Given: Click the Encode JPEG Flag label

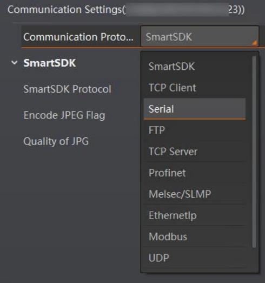Looking at the screenshot, I should click(64, 115).
